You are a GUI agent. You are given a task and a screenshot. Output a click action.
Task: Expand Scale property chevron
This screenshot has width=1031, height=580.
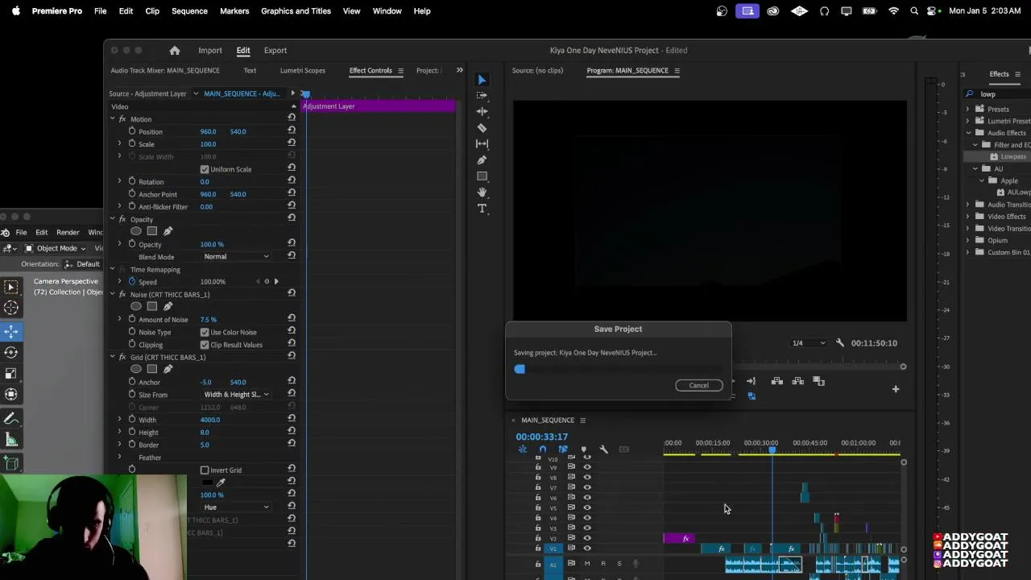[119, 144]
